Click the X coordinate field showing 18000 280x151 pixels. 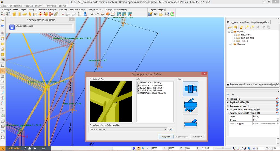pyautogui.click(x=157, y=148)
